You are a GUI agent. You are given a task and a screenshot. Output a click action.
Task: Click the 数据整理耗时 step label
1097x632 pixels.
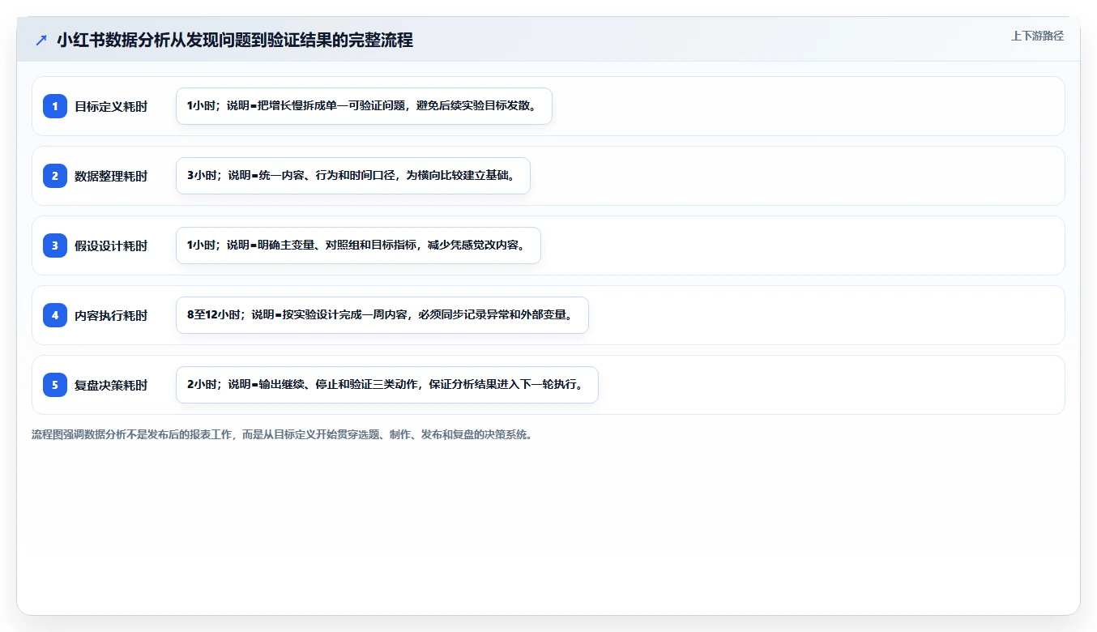(111, 176)
